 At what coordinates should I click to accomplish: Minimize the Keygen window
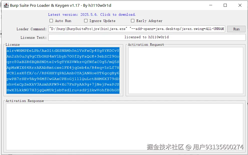[211, 5]
